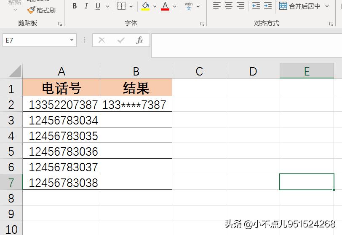Screen dimensions: 342x235
Task: Align text left
Action: coord(217,6)
